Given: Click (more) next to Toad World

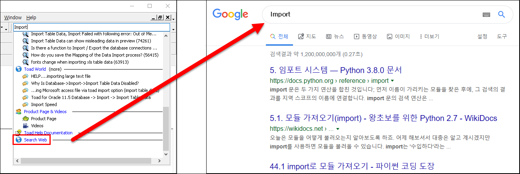Looking at the screenshot, I should pos(55,69).
